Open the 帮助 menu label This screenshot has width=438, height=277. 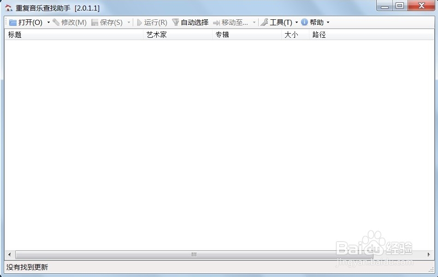pyautogui.click(x=317, y=22)
